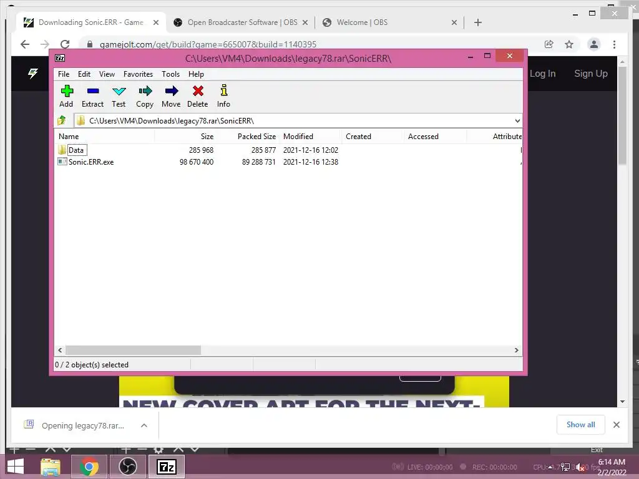
Task: Close the Welcome | OBS tab
Action: click(454, 22)
